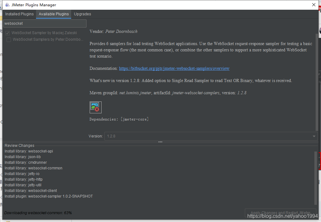This screenshot has width=321, height=222.
Task: Click 'Dependencies: [jmeter-core]' text
Action: 119,119
